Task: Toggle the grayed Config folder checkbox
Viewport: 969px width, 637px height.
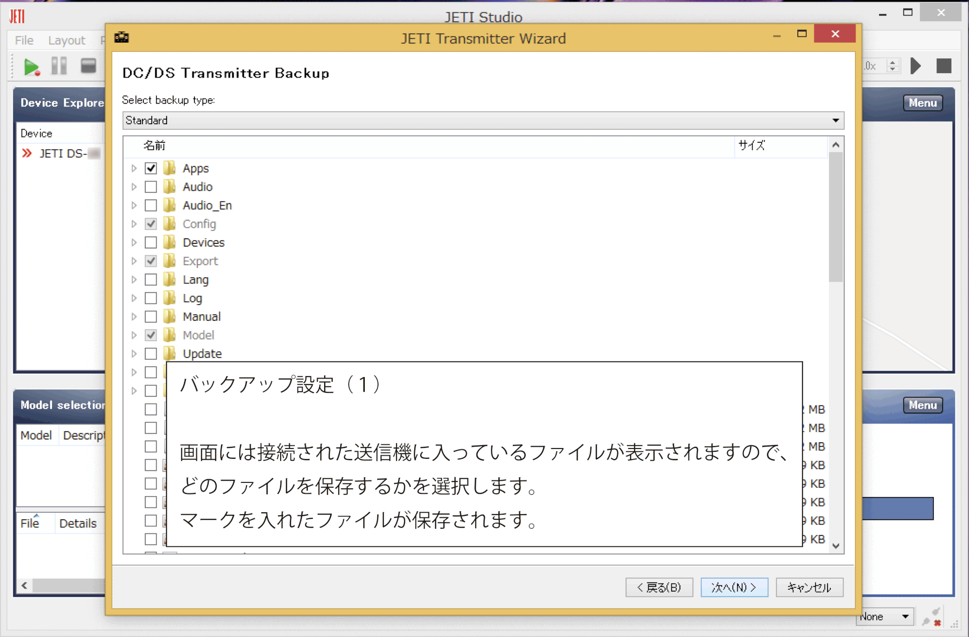Action: 151,224
